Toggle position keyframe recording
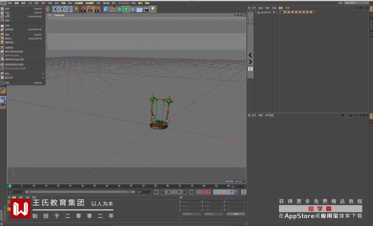 coord(216,192)
